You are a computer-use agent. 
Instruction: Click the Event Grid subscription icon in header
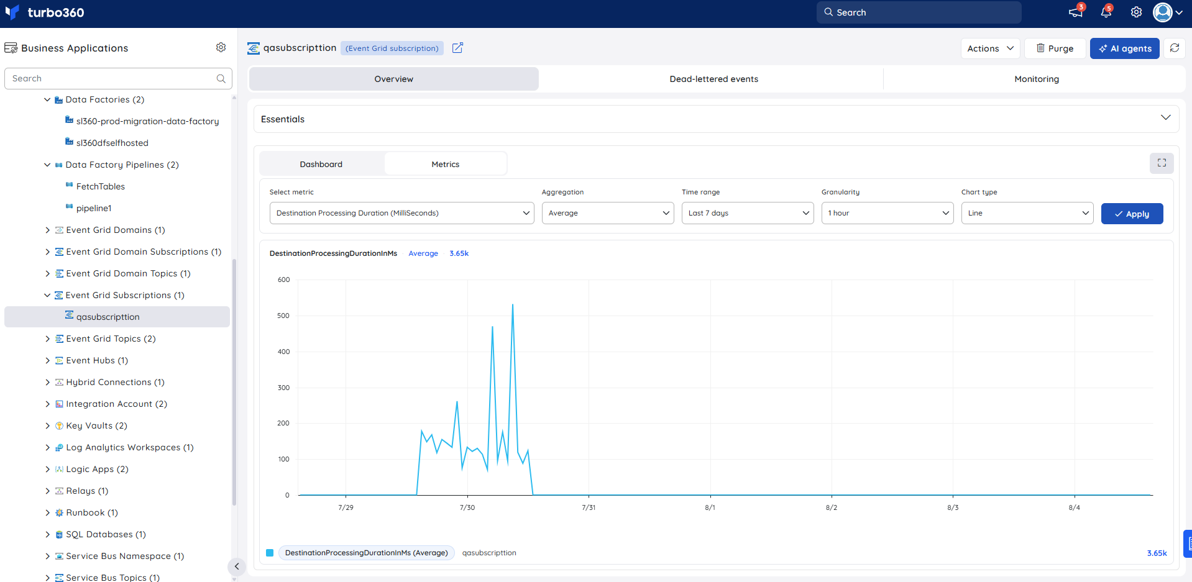(x=254, y=48)
